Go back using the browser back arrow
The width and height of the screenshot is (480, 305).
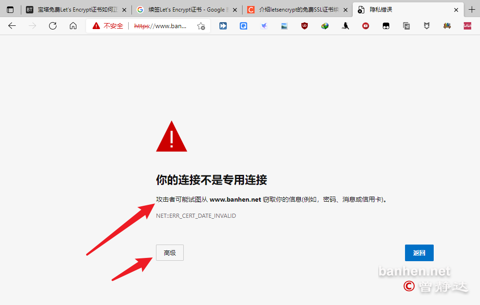pos(12,26)
